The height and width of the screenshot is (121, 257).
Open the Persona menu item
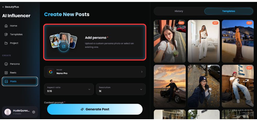tap(20, 64)
